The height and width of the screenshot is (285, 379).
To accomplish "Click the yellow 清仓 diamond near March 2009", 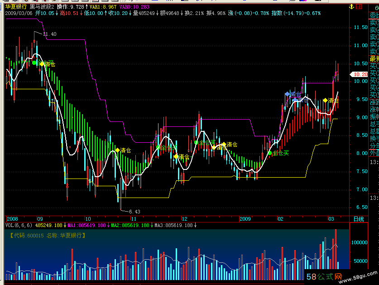I will 325,100.
